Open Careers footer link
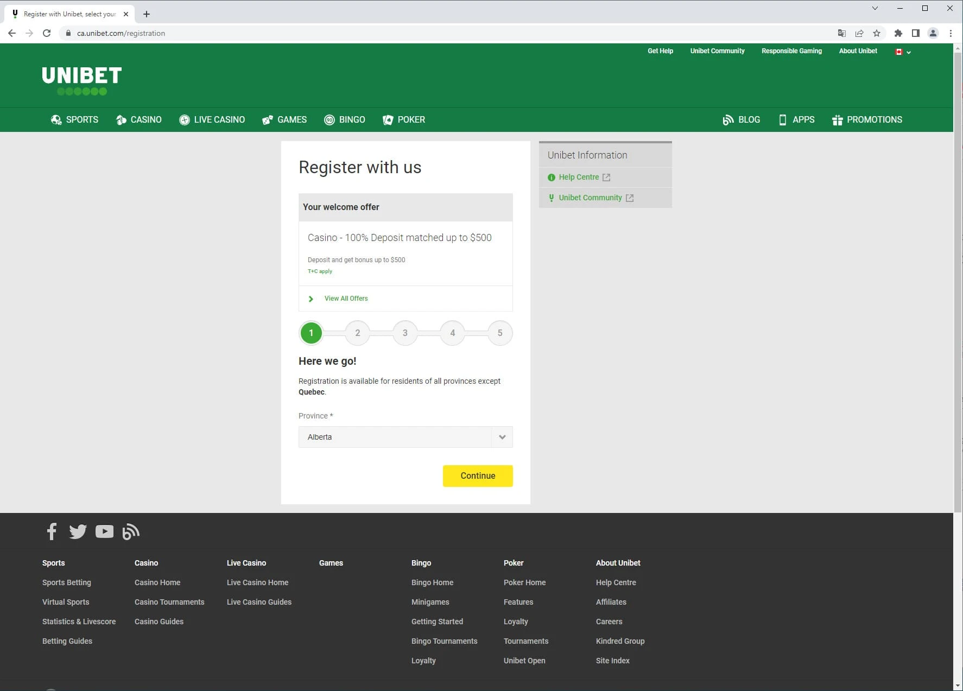 coord(609,622)
